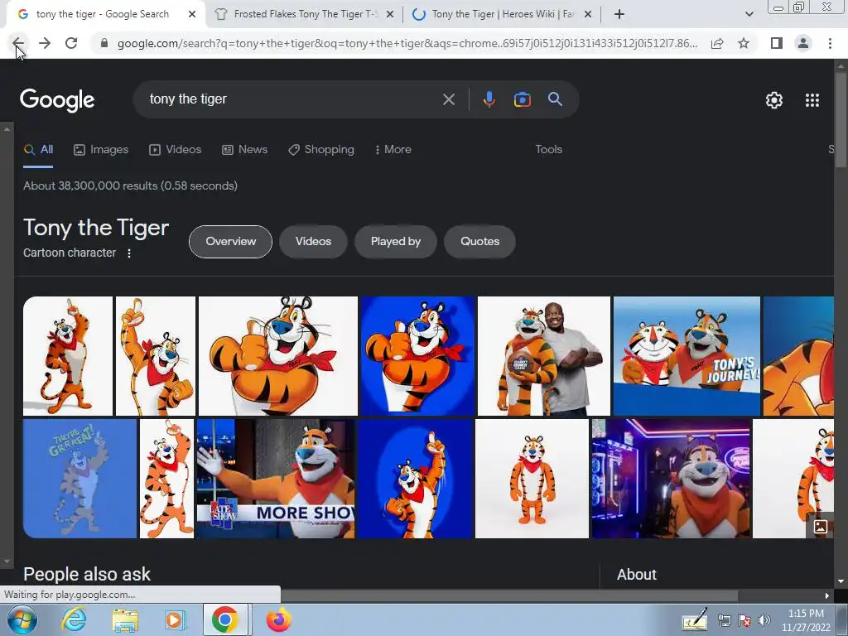
Task: Start a voice search with the microphone
Action: point(489,99)
